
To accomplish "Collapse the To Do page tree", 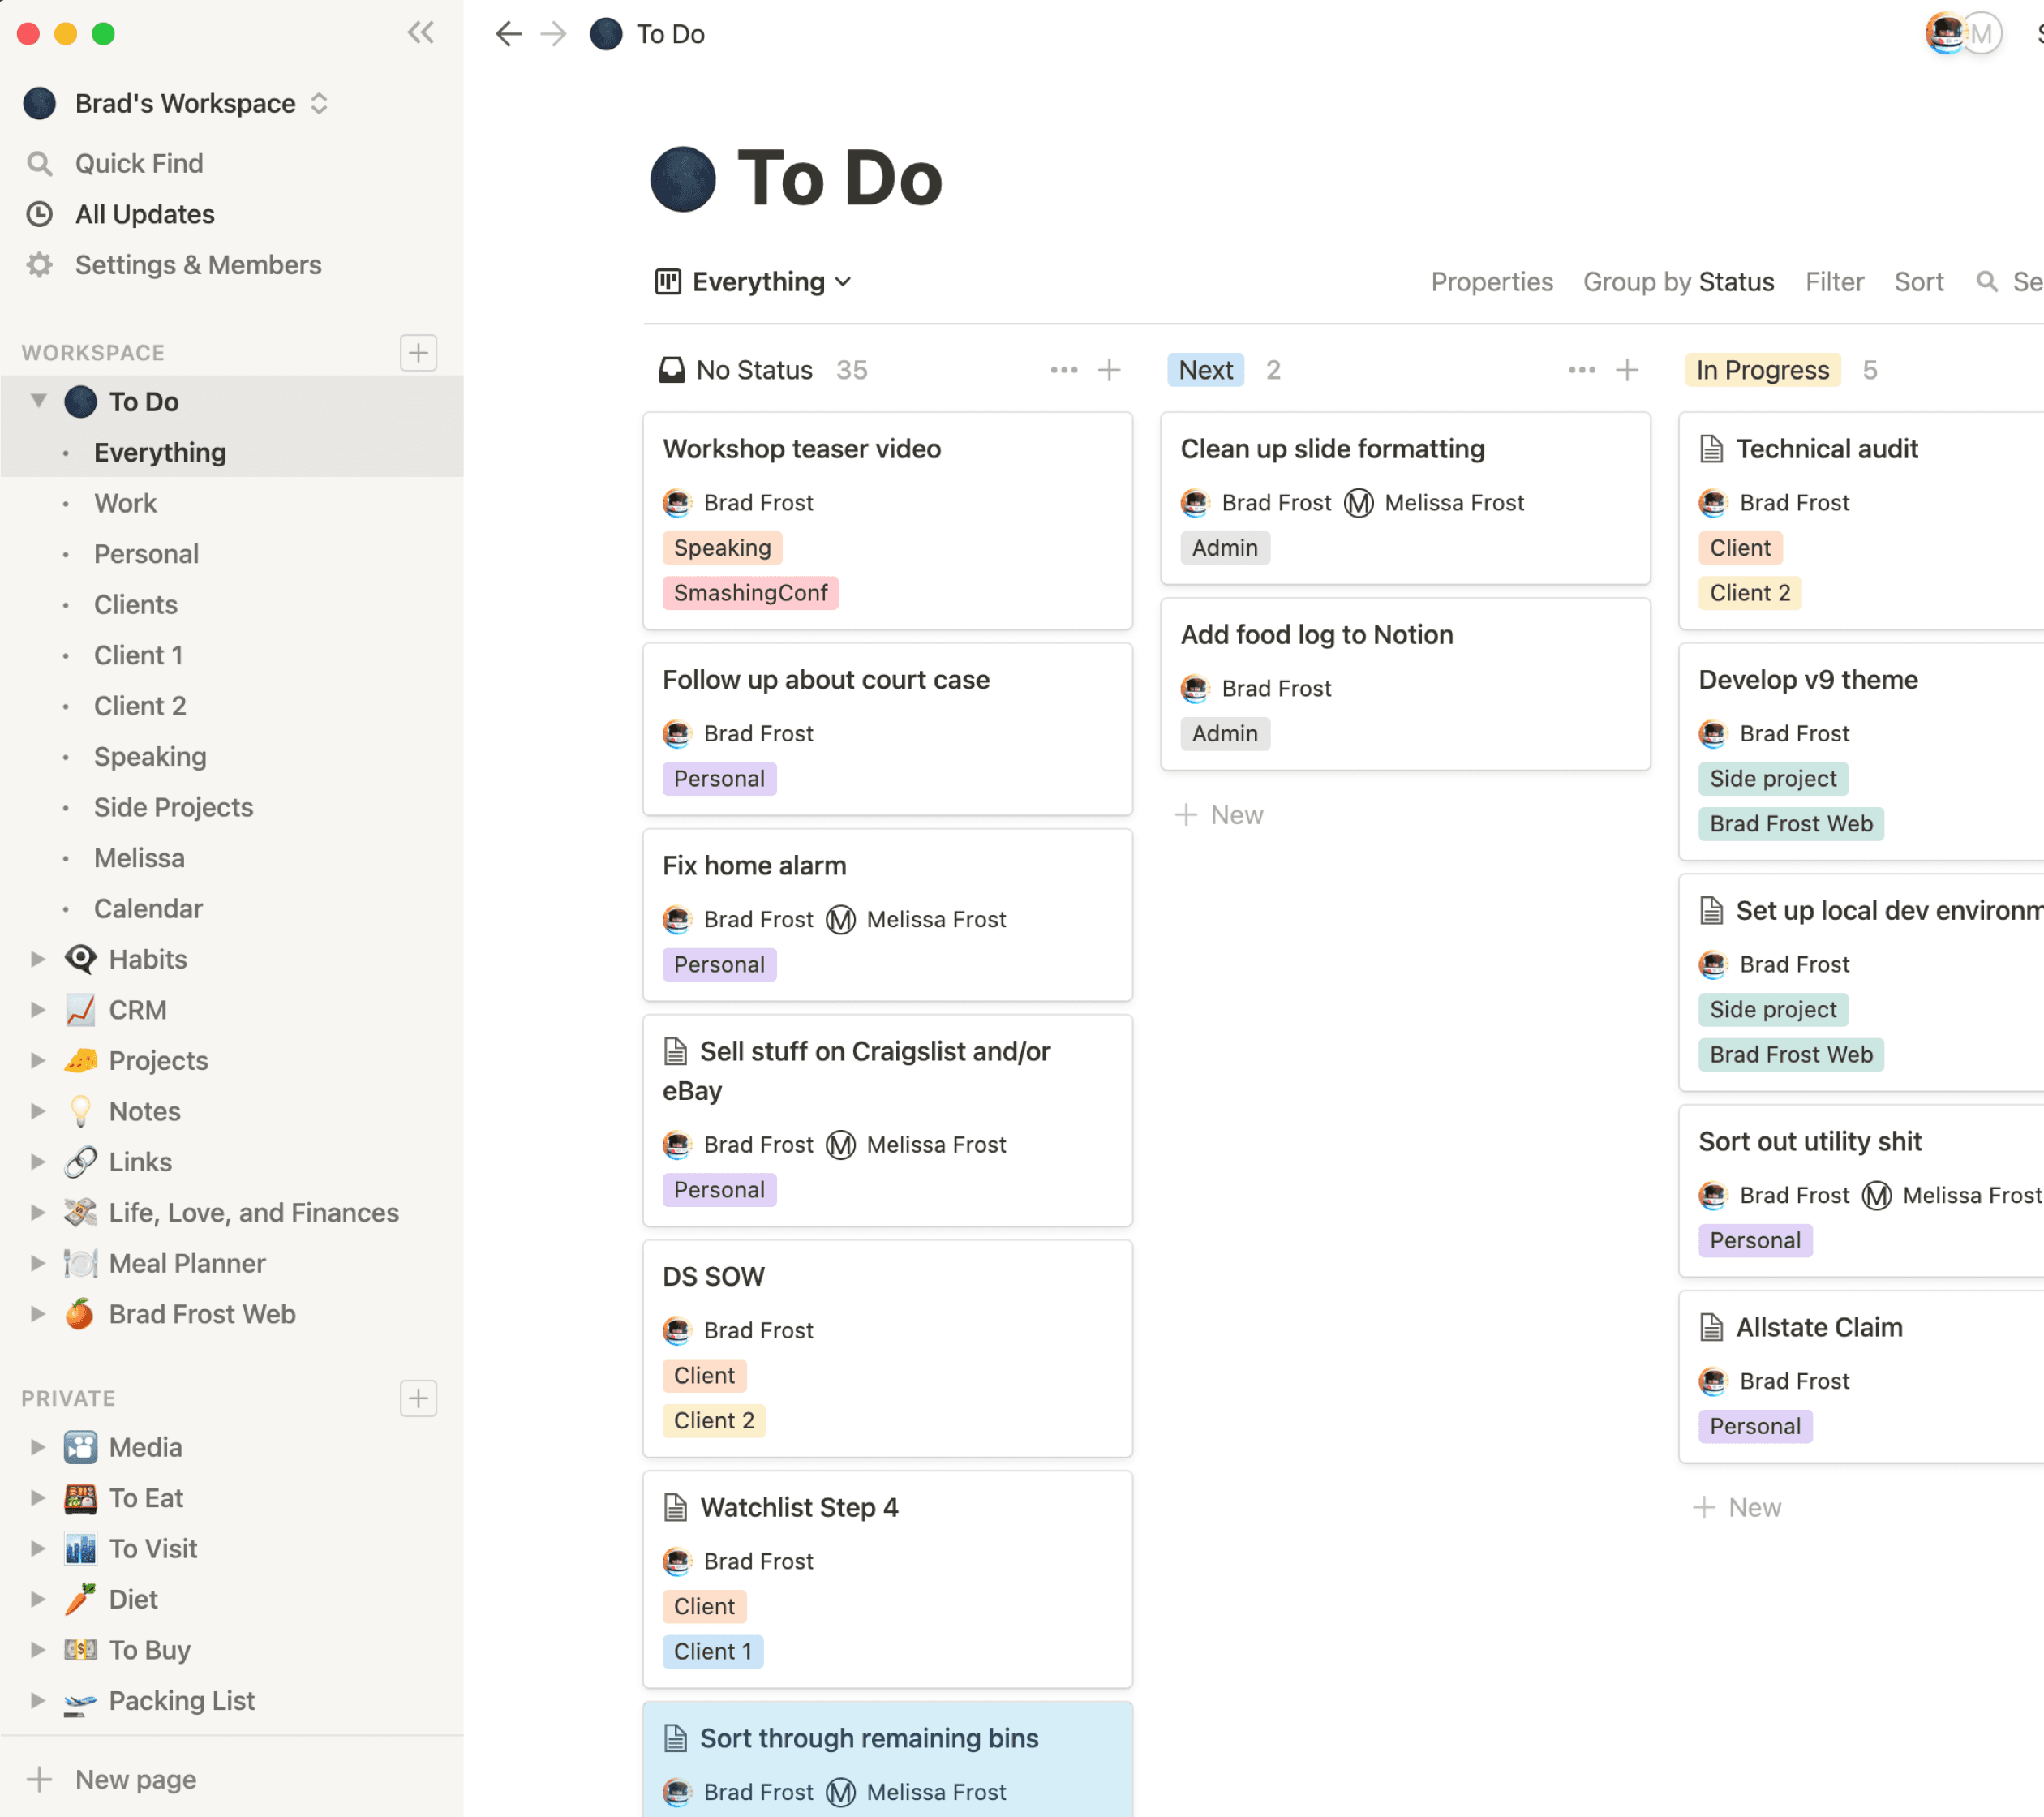I will (38, 401).
